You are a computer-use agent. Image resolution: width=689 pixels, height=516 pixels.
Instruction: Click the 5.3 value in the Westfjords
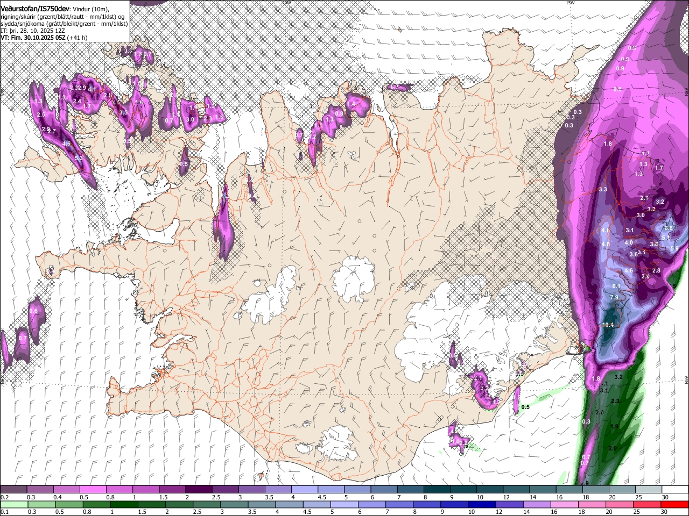[79, 158]
